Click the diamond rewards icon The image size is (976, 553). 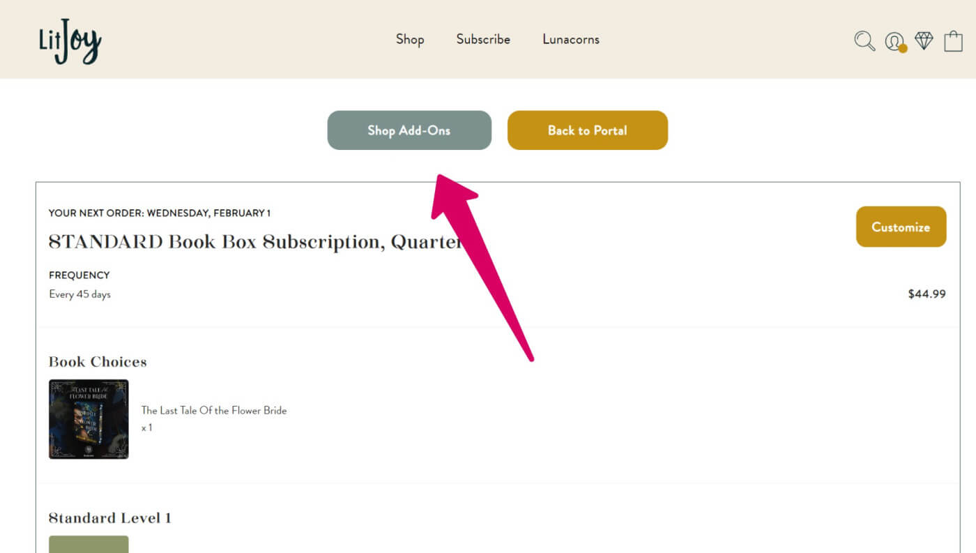click(924, 40)
